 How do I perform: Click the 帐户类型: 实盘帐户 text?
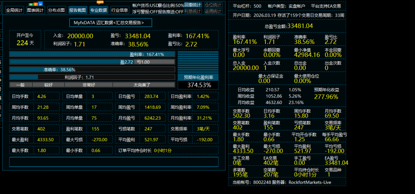pyautogui.click(x=286, y=6)
